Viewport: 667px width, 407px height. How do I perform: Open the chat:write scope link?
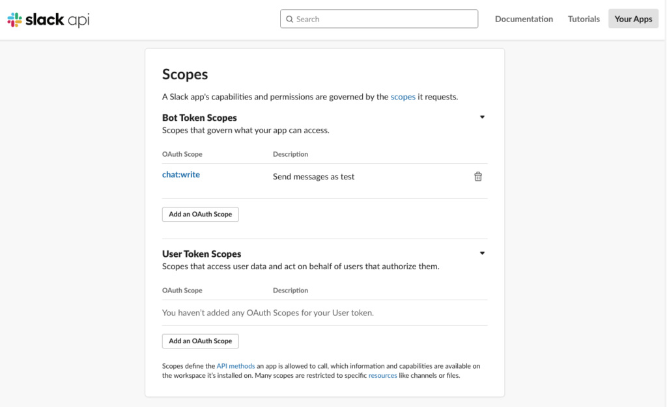[x=181, y=174]
